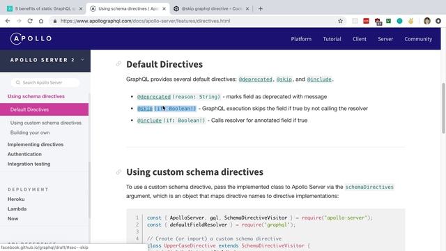Select 'Default Directives' sidebar item
The height and width of the screenshot is (251, 446).
click(44, 109)
